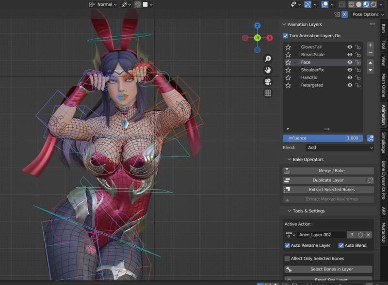
Task: Click the influence keyframe icon button
Action: 371,138
